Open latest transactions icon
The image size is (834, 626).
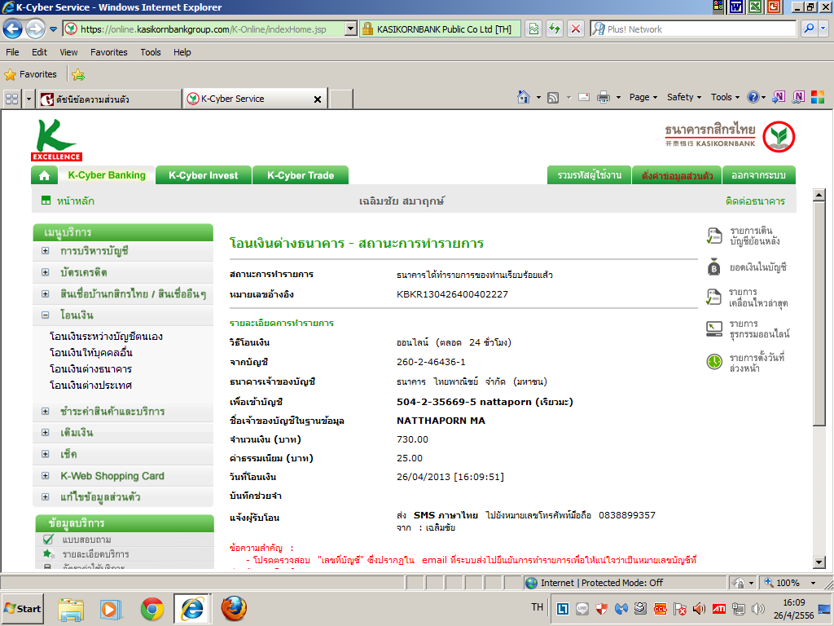point(713,297)
